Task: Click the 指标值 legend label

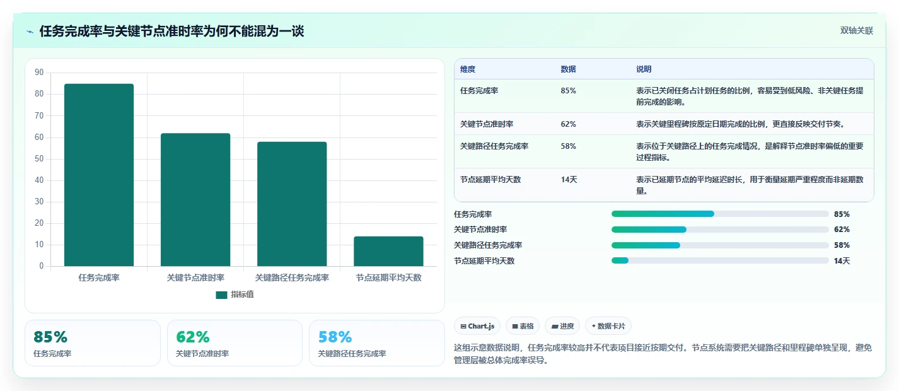Action: [x=242, y=295]
